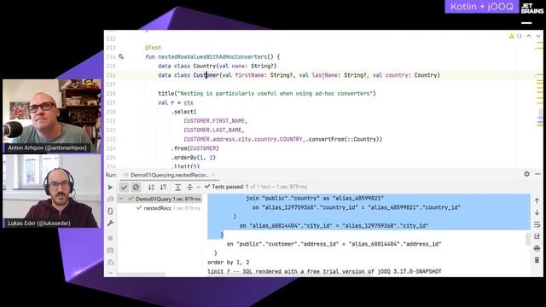
Task: Show more Run toolbar options chevron
Action: coord(199,188)
